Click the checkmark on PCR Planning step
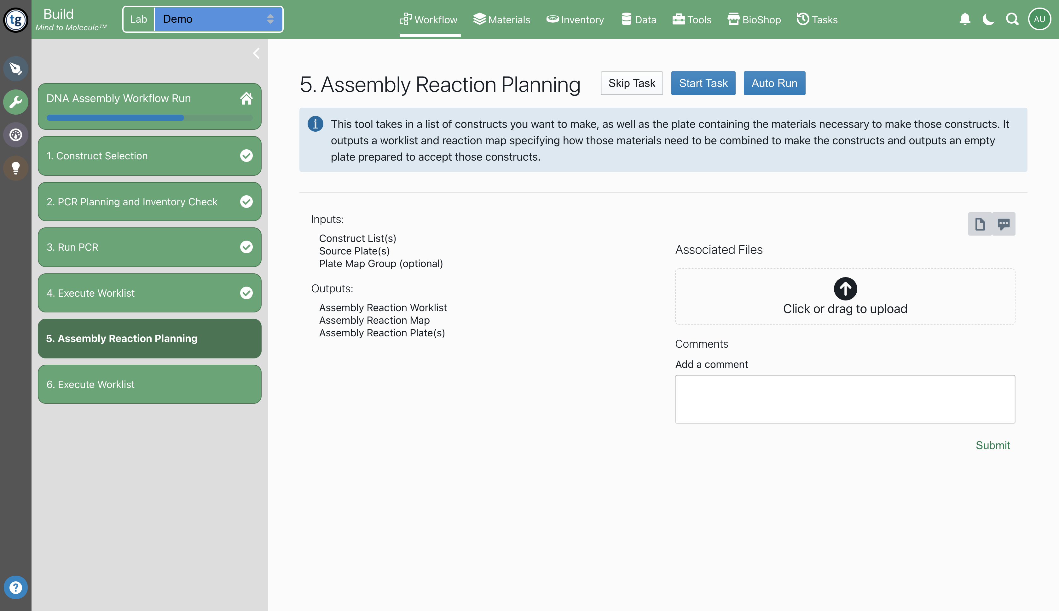1059x611 pixels. click(x=246, y=202)
